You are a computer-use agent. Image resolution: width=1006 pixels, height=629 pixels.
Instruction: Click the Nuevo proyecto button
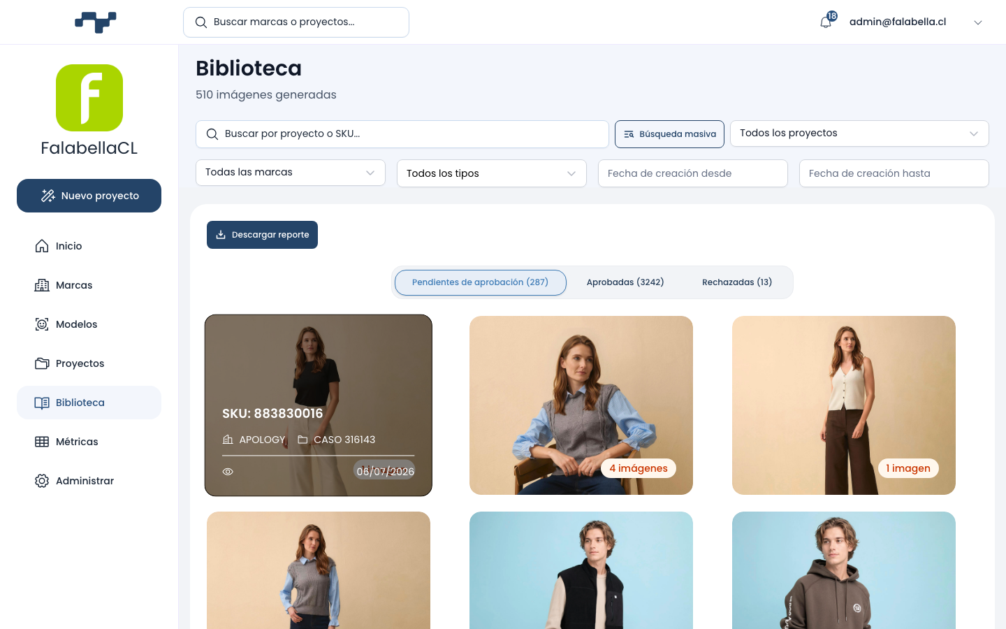point(89,196)
